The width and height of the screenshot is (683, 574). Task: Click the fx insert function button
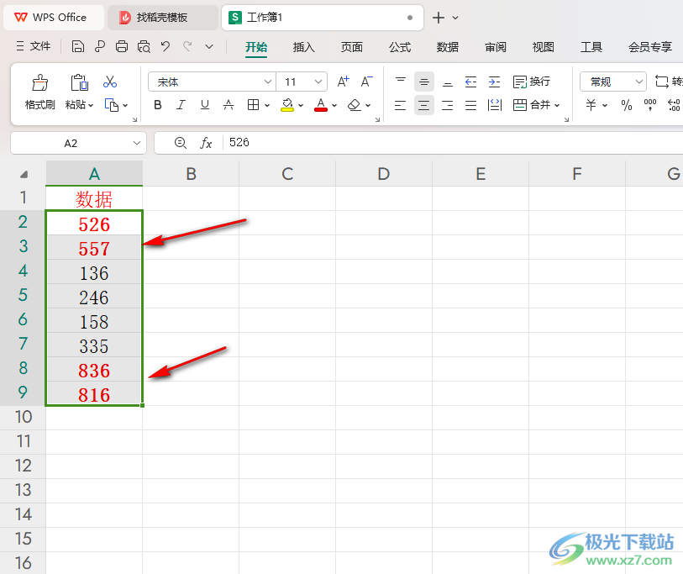(206, 143)
